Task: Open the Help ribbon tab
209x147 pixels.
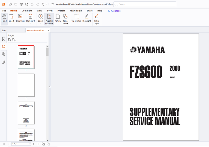Action: [x=100, y=11]
